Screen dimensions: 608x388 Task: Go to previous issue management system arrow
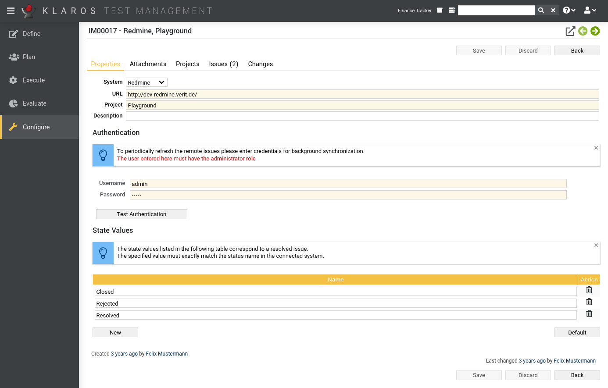(583, 31)
